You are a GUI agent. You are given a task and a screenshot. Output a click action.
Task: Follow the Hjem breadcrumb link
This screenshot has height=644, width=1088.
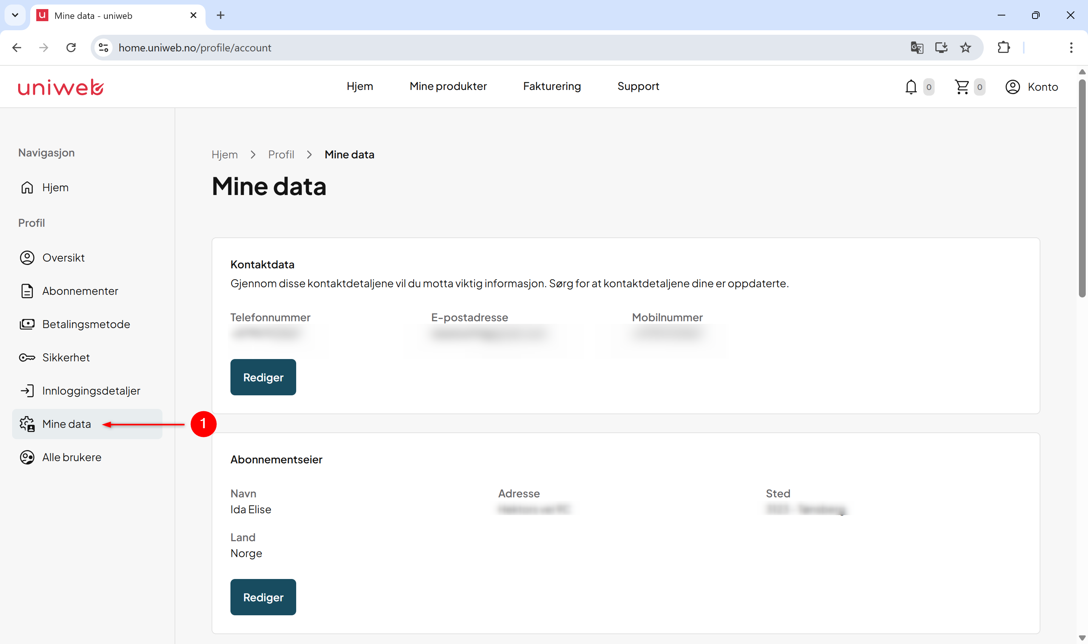tap(225, 155)
